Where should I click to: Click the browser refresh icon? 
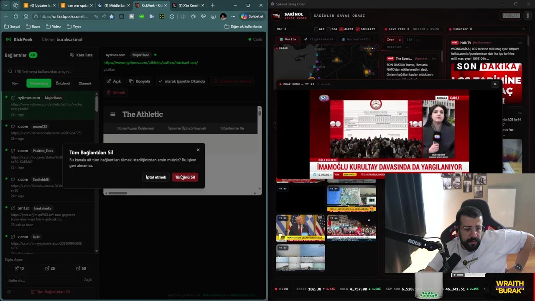click(15, 16)
